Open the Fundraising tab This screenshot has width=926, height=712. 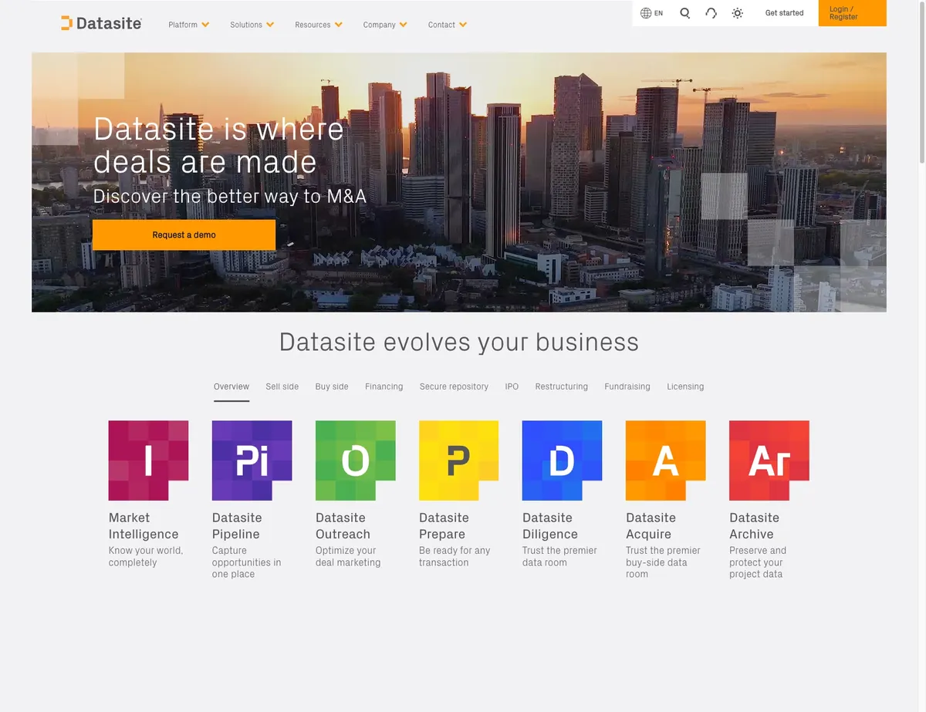(627, 386)
